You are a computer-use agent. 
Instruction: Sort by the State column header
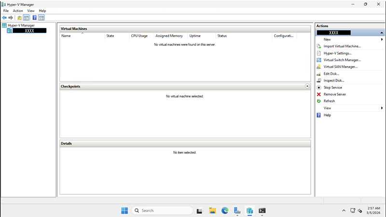[110, 36]
